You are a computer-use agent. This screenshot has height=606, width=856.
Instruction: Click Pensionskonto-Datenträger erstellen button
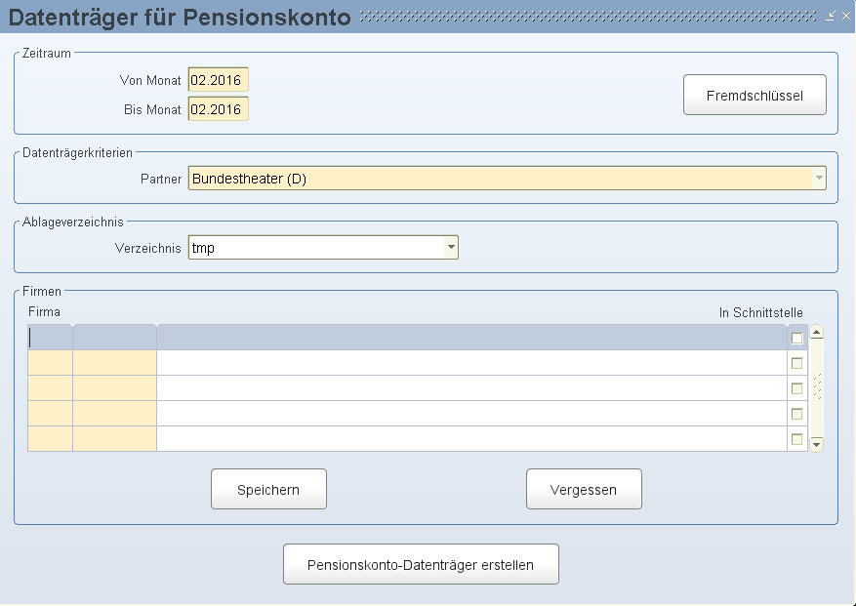[421, 564]
